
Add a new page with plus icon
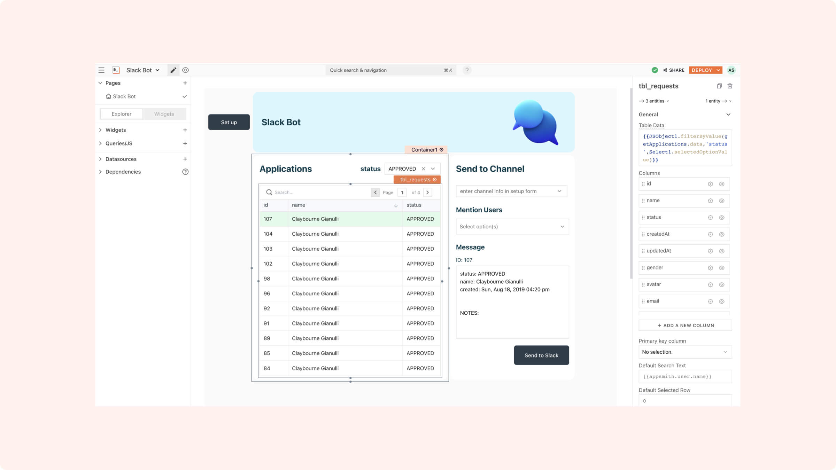(x=185, y=83)
